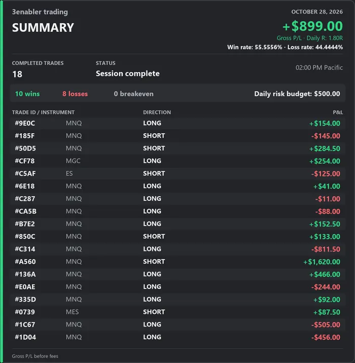Select trade ID #1D04

(x=25, y=337)
